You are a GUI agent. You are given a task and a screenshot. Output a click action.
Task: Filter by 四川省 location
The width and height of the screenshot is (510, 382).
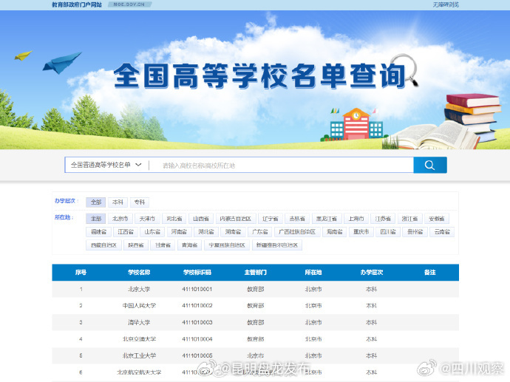(x=387, y=231)
